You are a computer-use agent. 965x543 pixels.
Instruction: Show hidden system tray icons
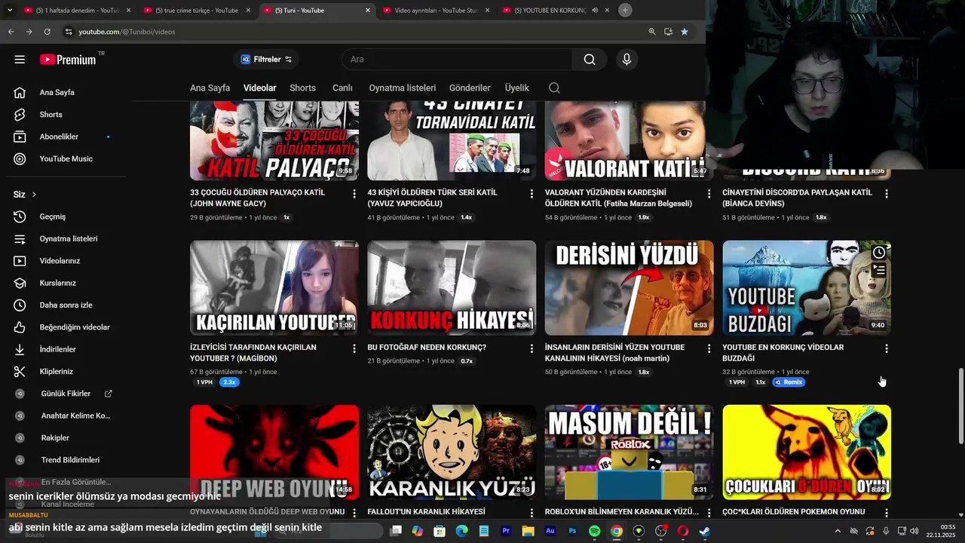coord(837,531)
